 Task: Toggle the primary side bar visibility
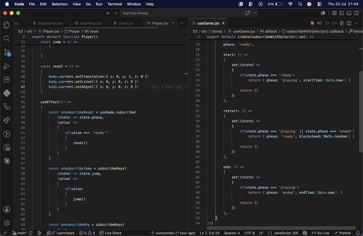[342, 13]
